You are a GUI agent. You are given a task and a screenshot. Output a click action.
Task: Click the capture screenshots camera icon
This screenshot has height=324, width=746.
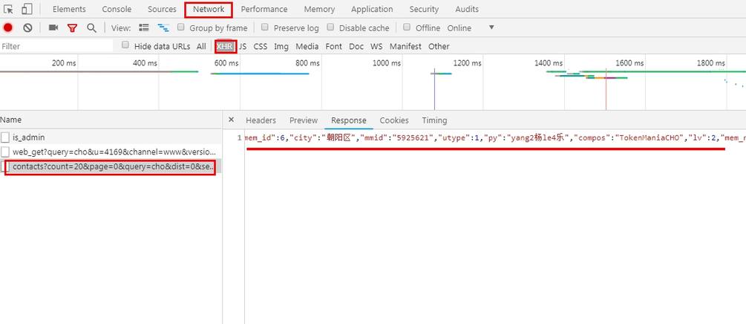[x=53, y=28]
